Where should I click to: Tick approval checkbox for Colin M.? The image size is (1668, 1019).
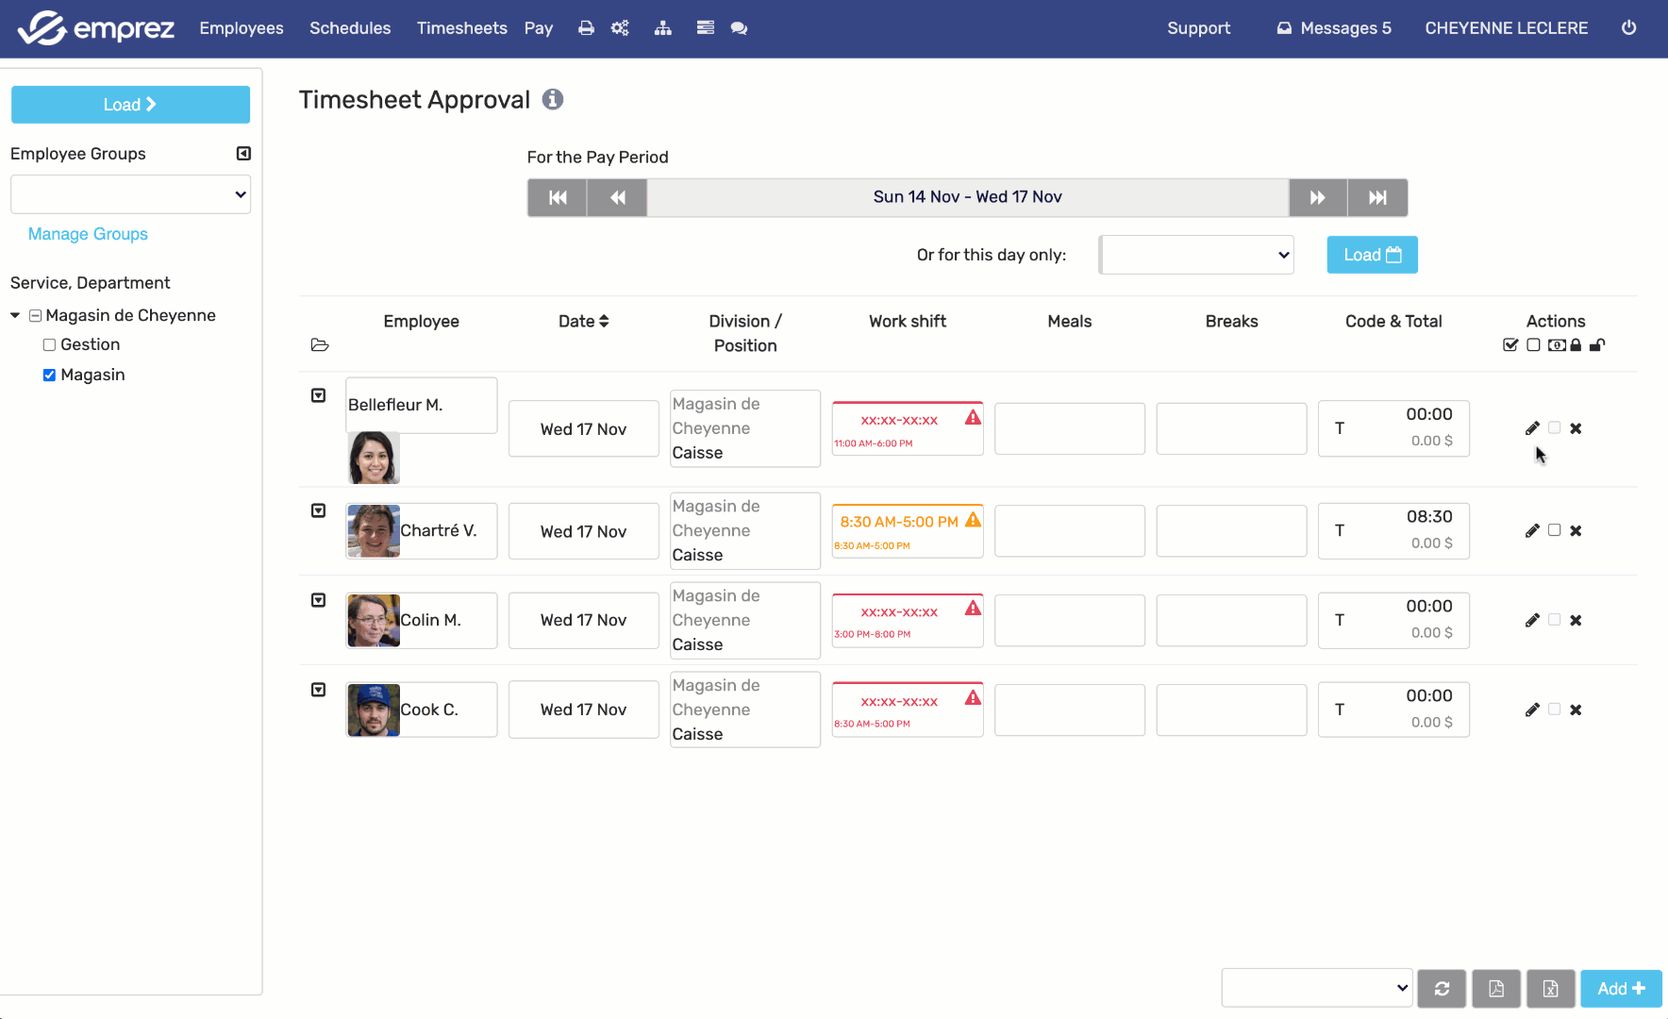click(x=1554, y=620)
